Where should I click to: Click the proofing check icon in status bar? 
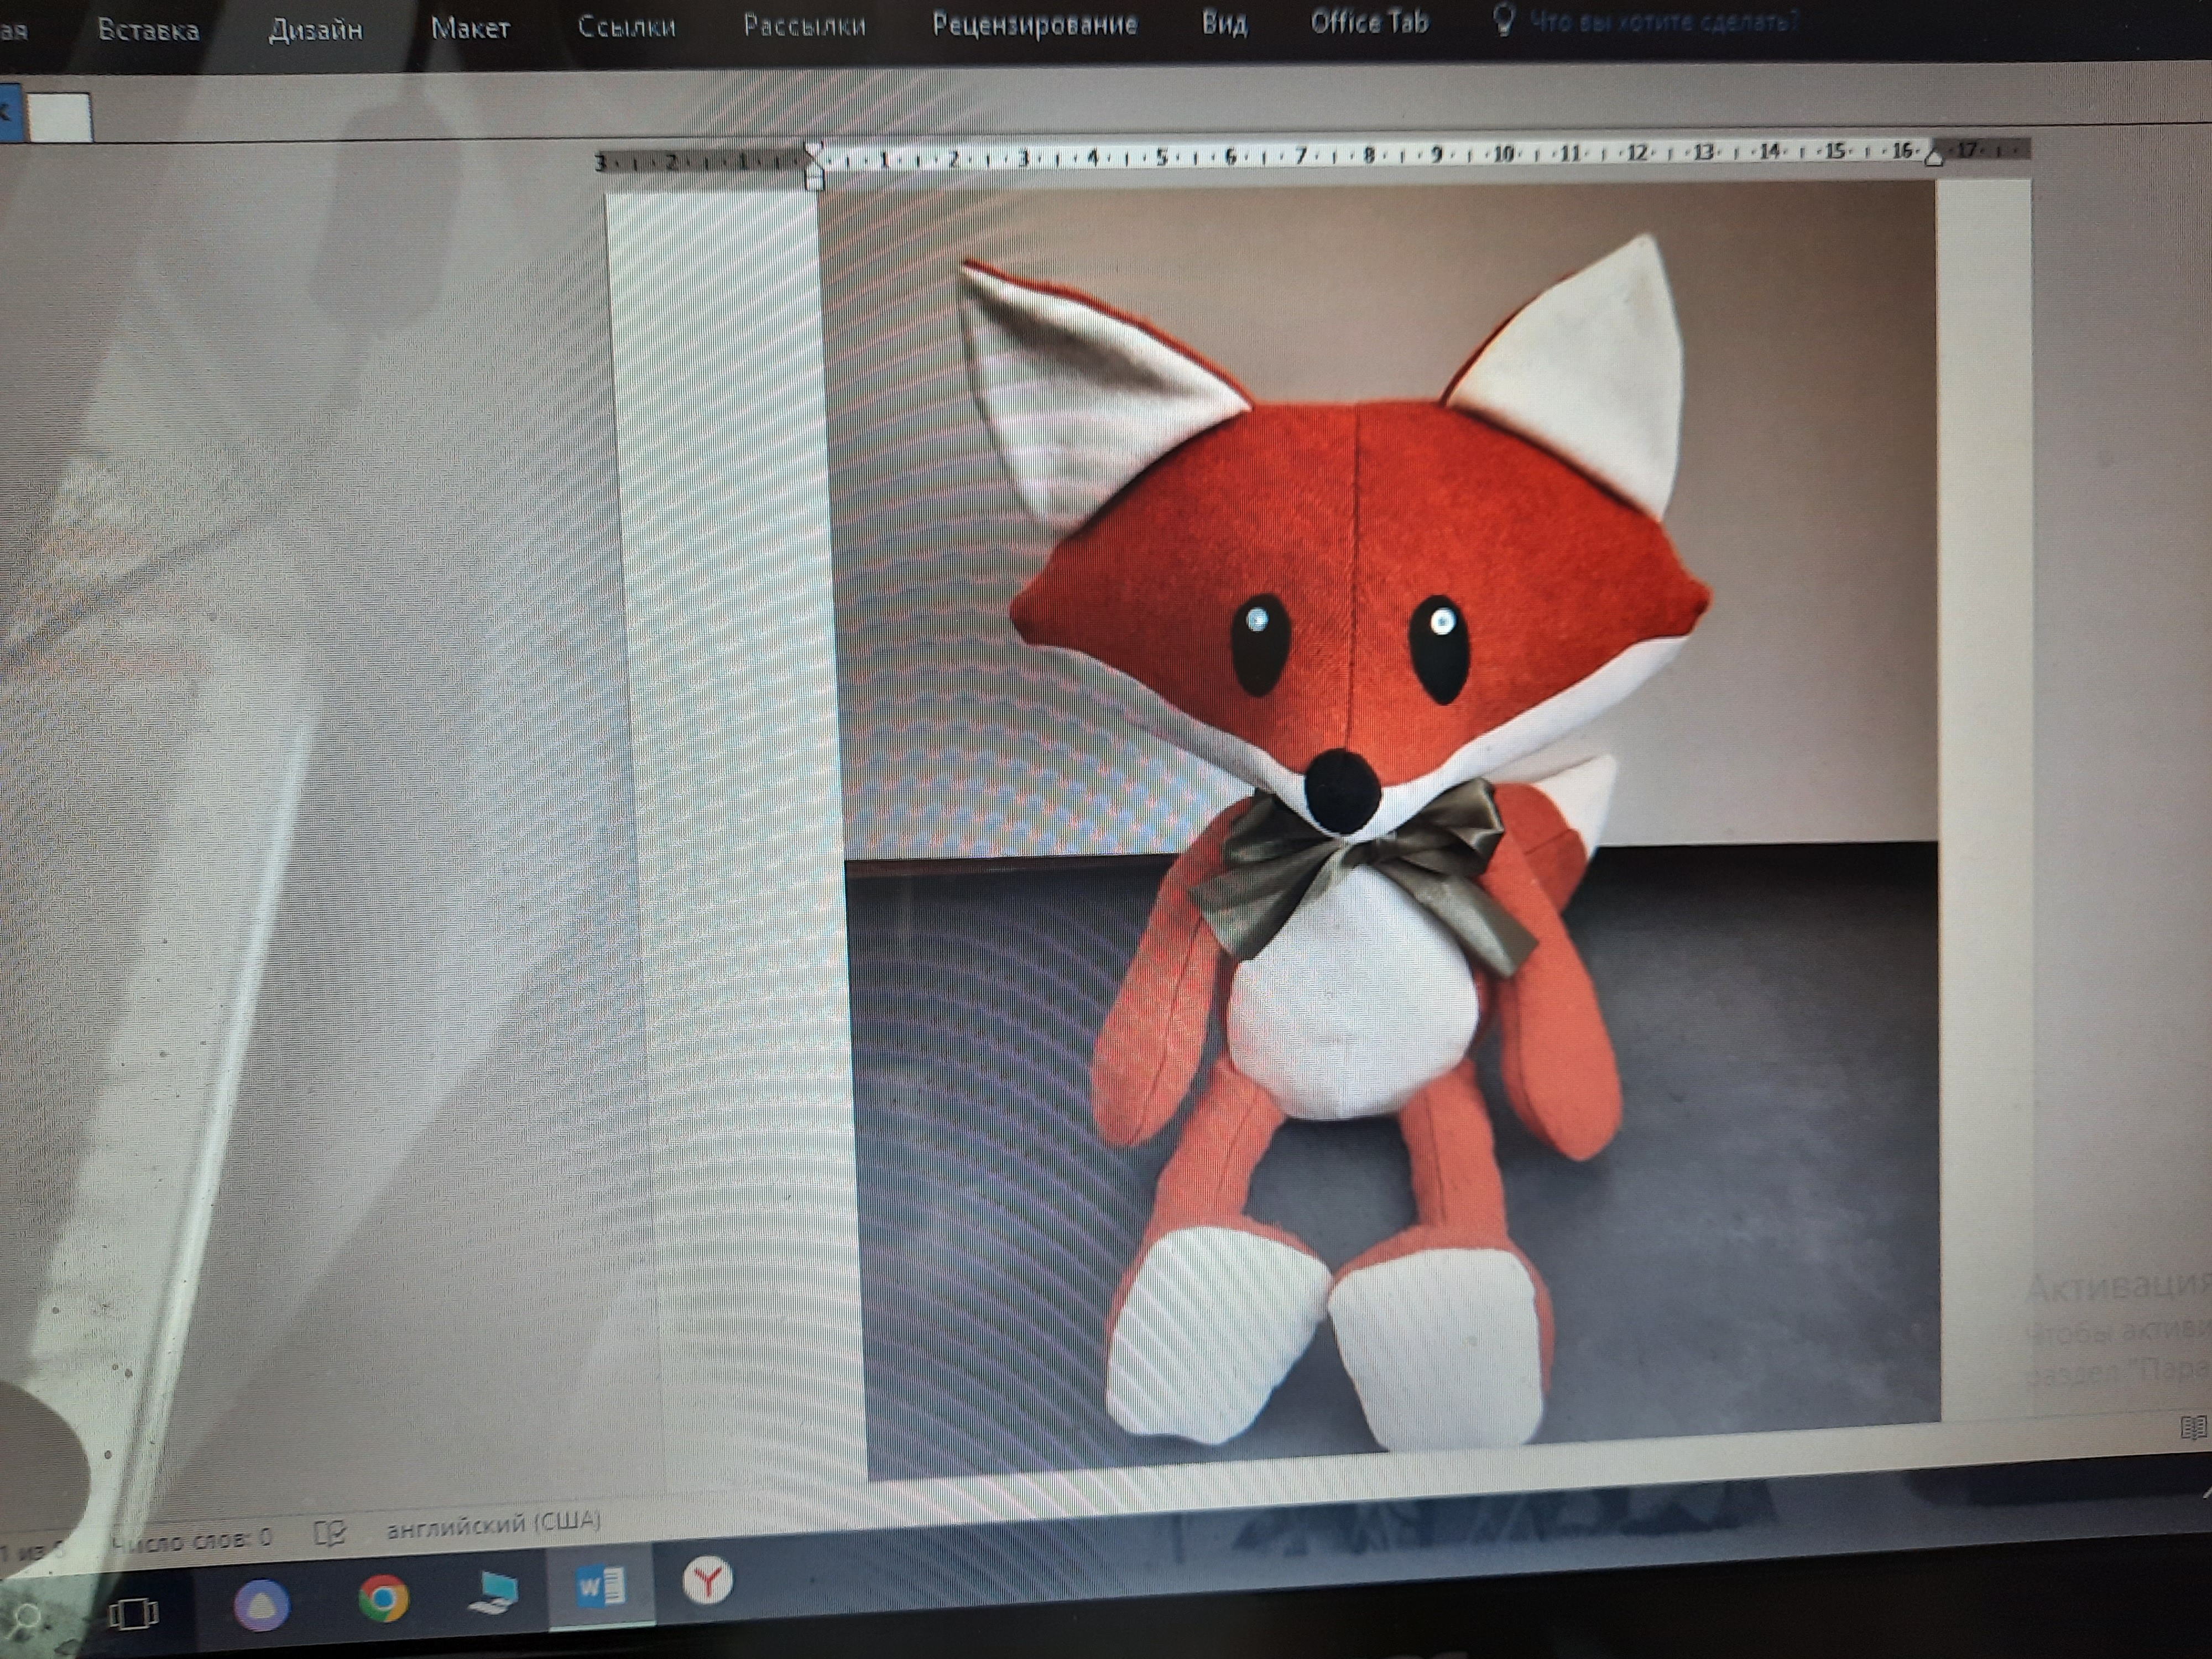(330, 1533)
